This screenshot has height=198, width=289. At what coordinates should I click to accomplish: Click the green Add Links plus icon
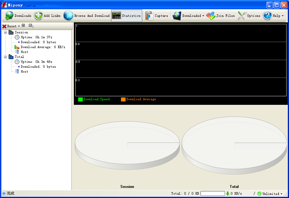(38, 15)
